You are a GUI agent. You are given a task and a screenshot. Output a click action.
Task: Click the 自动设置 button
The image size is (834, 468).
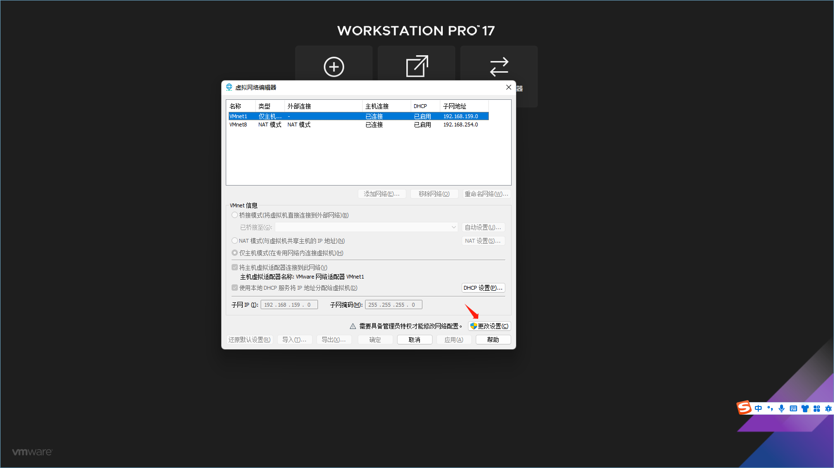coord(483,227)
